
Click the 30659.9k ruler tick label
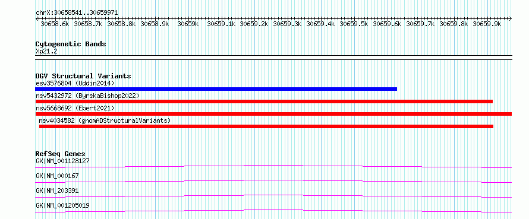point(487,24)
